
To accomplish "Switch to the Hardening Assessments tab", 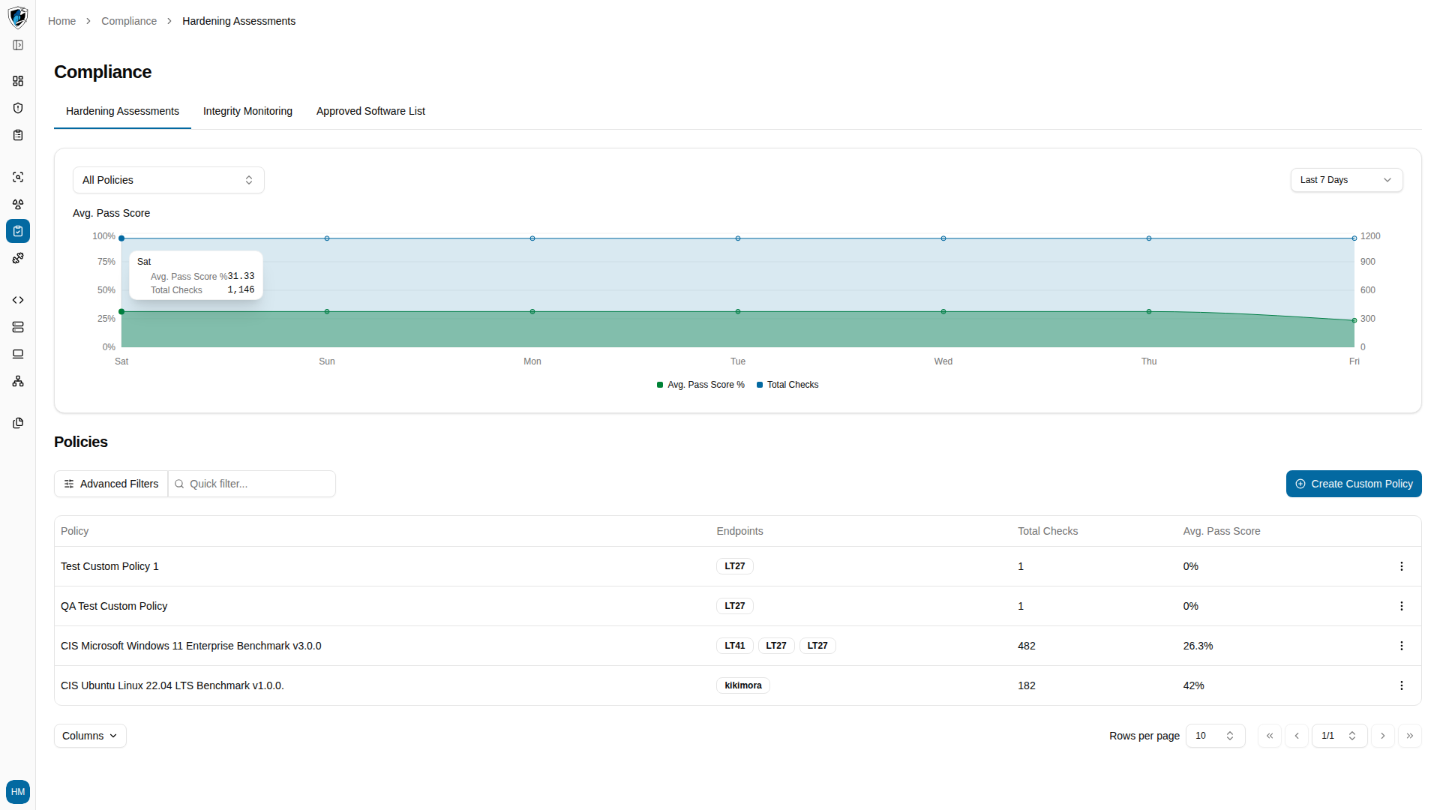I will tap(122, 111).
